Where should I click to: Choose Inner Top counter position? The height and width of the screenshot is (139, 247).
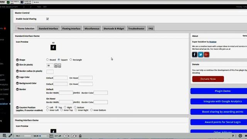tap(62, 110)
